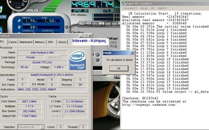Open the Memory tab in CPU-Z
The width and height of the screenshot is (209, 130).
point(40,42)
